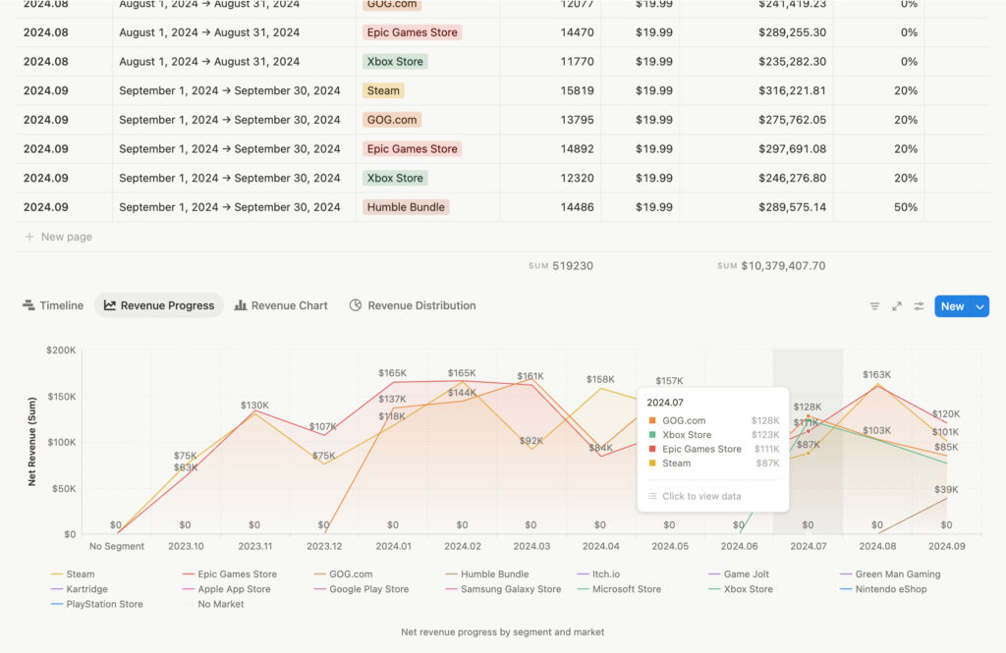Toggle the Xbox Store legend entry
This screenshot has height=653, width=1006.
pos(741,589)
